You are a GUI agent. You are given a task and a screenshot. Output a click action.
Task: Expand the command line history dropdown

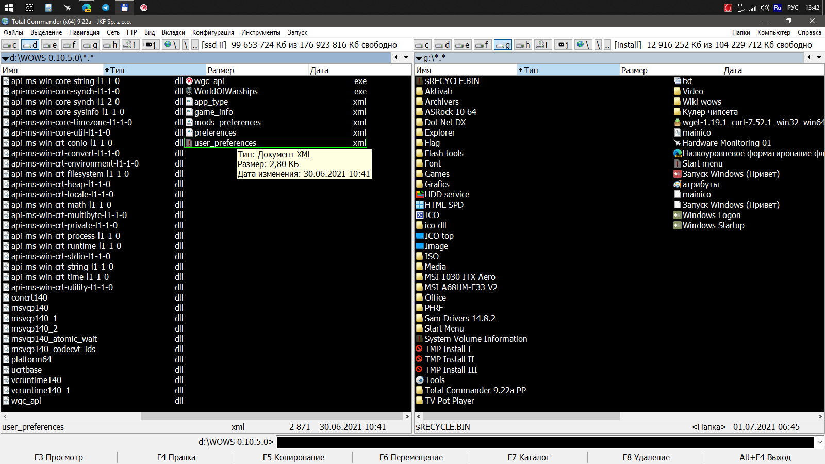click(x=819, y=442)
